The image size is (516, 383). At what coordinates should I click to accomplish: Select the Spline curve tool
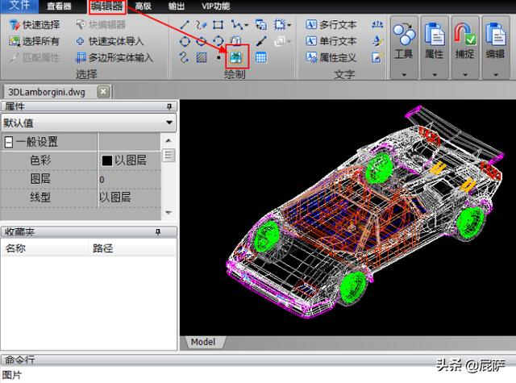185,57
